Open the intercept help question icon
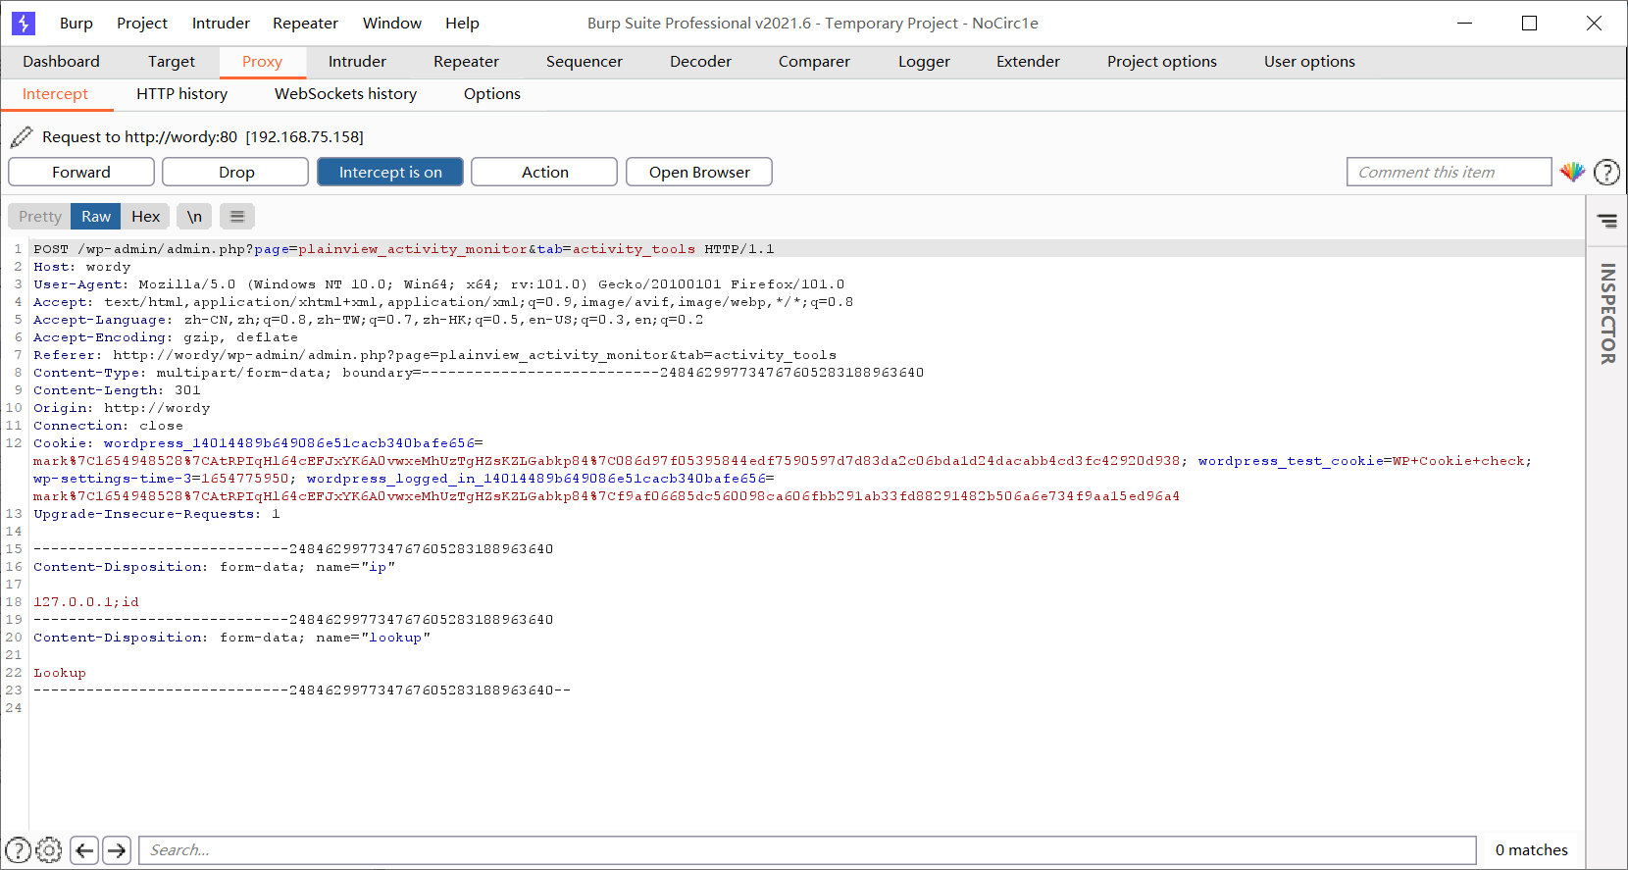Screen dimensions: 1628x870 [x=1606, y=172]
